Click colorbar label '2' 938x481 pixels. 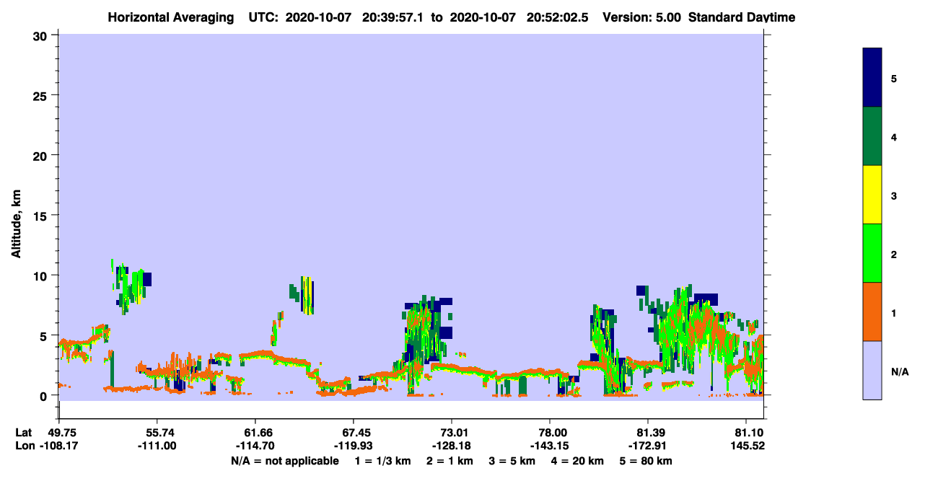click(x=893, y=253)
